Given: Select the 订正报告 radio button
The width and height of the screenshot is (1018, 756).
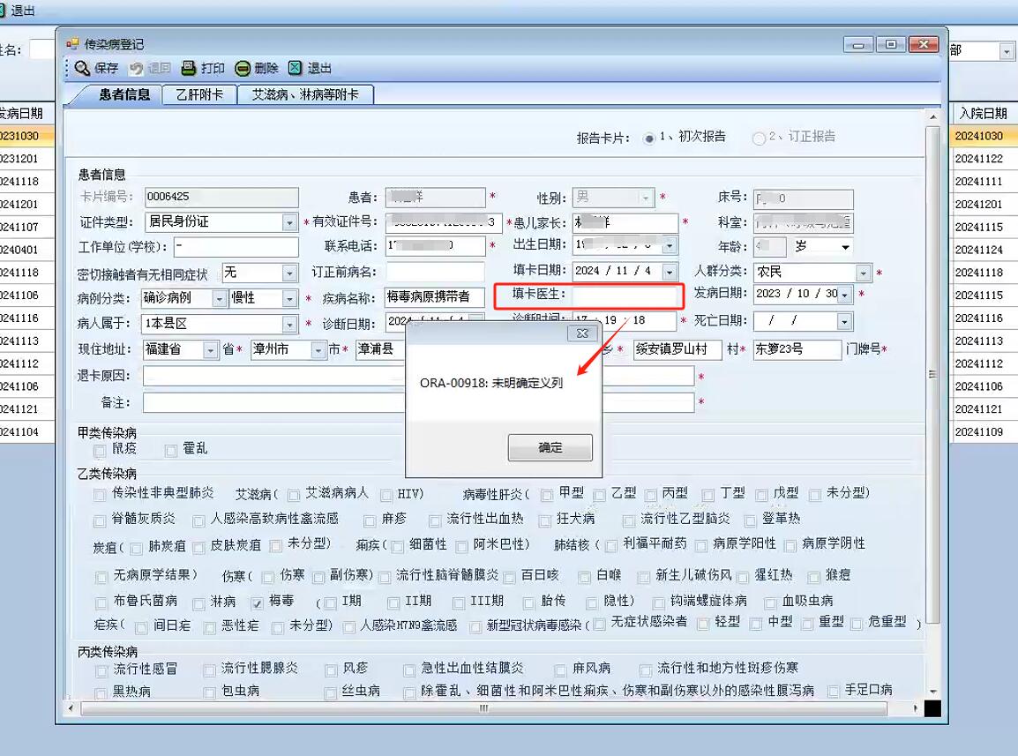Looking at the screenshot, I should tap(759, 138).
